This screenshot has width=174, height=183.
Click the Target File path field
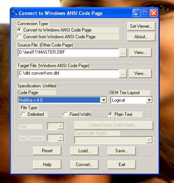click(x=68, y=73)
